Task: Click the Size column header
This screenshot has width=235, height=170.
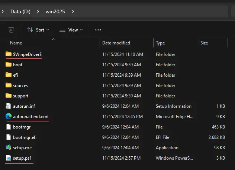Action: (x=204, y=43)
